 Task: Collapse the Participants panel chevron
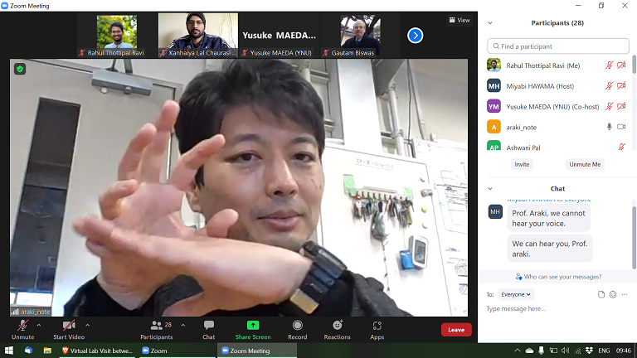pos(490,23)
